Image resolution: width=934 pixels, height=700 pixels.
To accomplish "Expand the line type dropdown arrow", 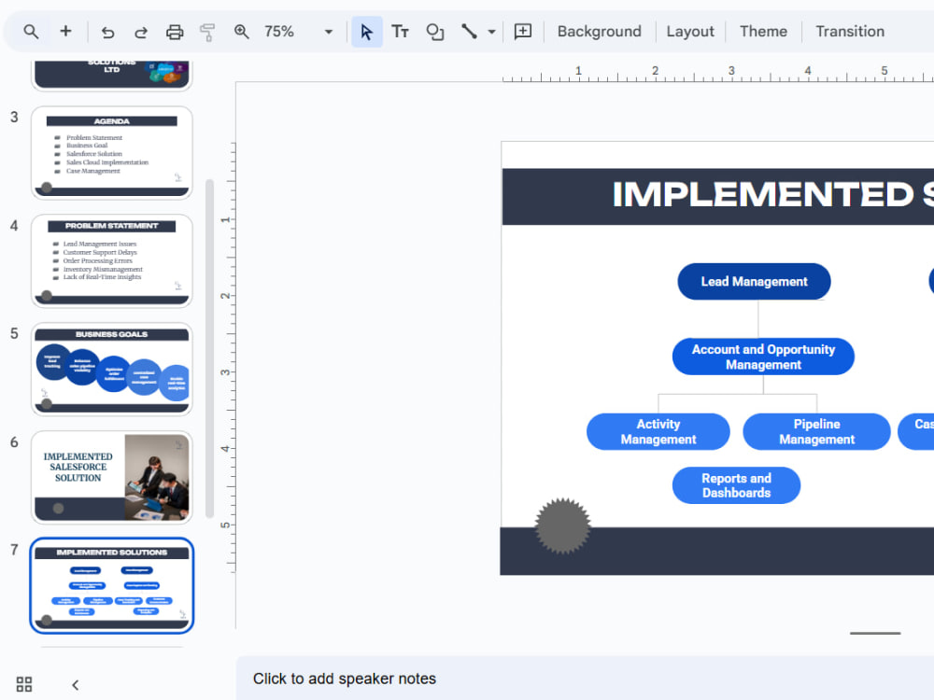I will coord(491,32).
